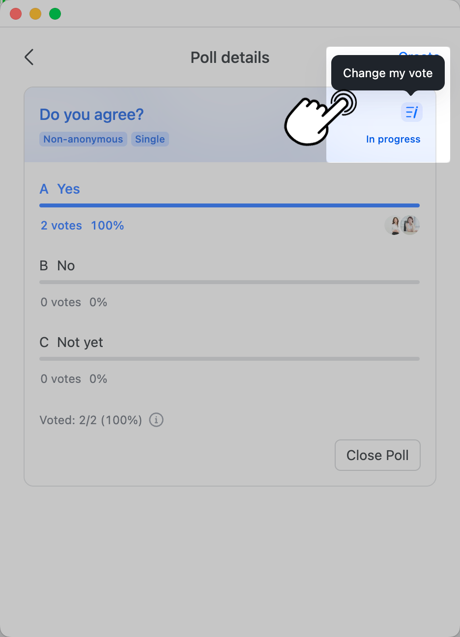Click the pencil-and-lines poll edit icon

(x=411, y=112)
